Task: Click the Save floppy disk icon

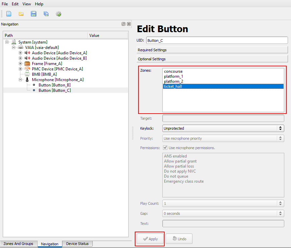Action: pyautogui.click(x=34, y=14)
